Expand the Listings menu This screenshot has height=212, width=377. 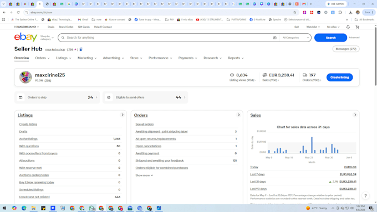[63, 58]
